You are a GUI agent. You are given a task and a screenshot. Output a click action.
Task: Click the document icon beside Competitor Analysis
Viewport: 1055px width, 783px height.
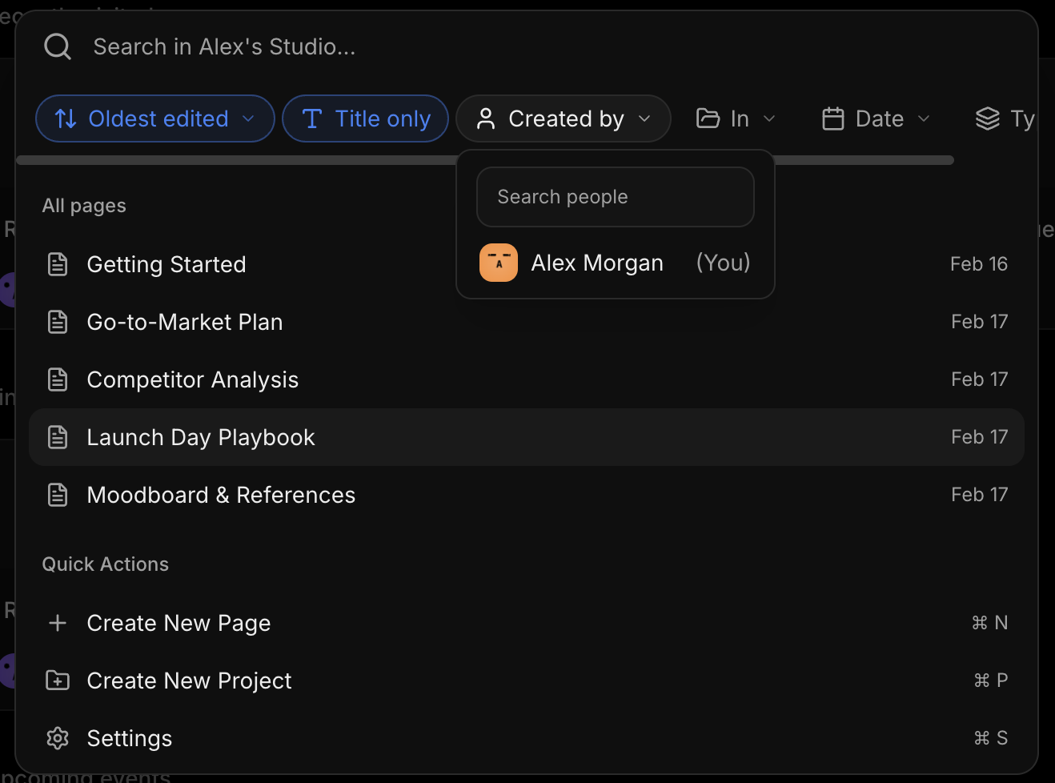tap(58, 379)
